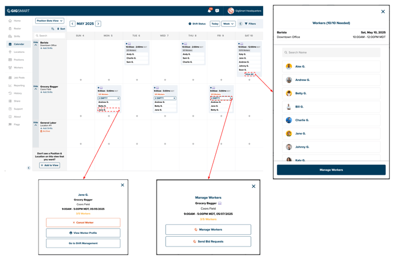
Task: Click Go to Shift Management
Action: point(83,243)
